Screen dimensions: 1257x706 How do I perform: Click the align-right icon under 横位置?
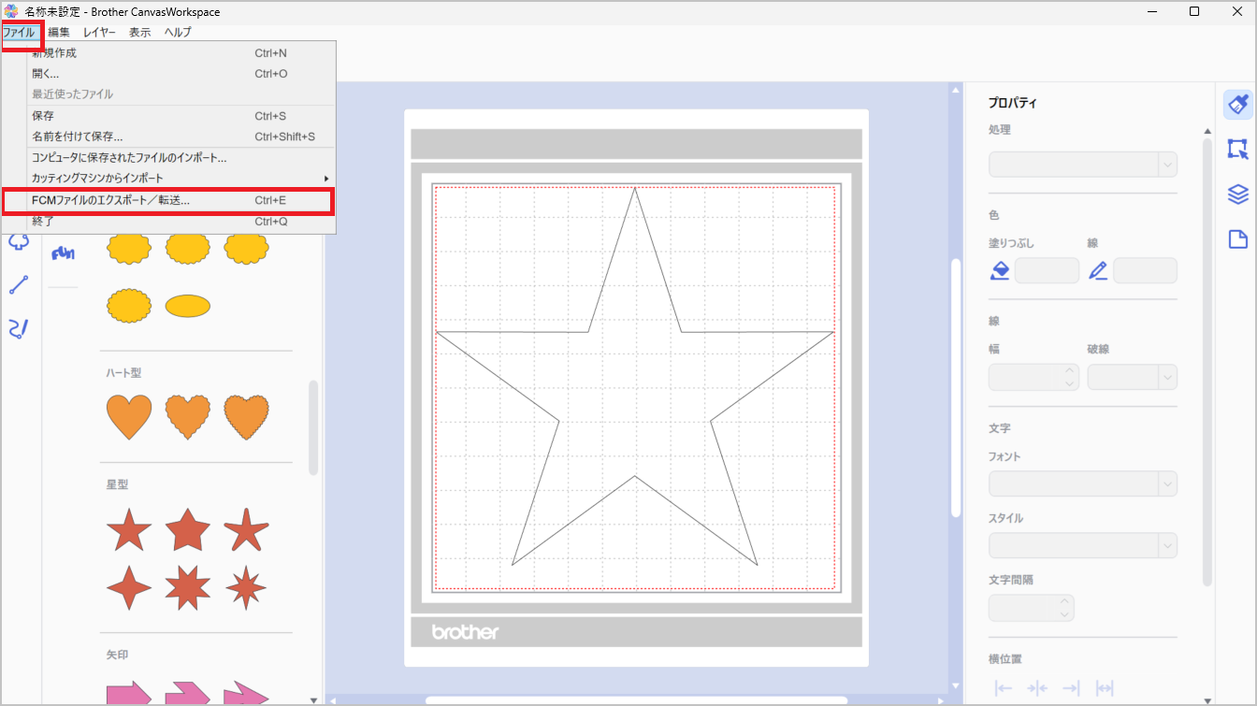click(1071, 688)
